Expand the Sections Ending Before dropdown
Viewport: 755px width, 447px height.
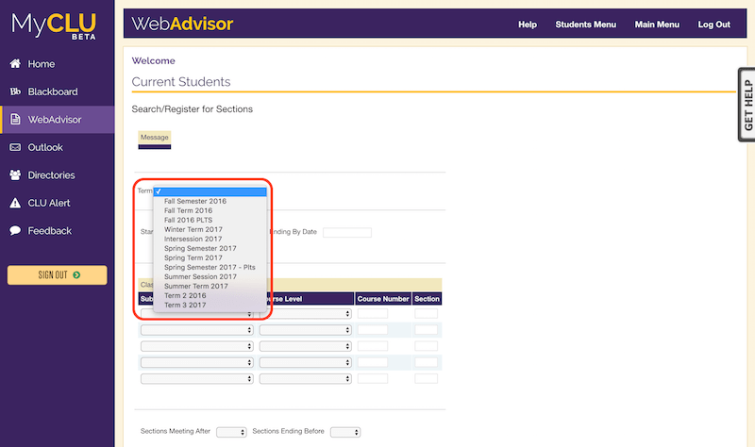344,432
